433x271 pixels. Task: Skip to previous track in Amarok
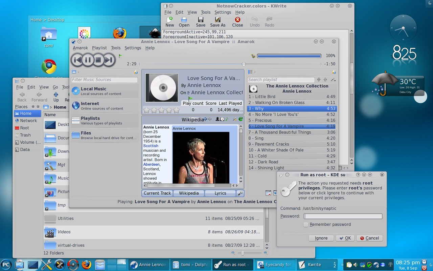point(77,60)
